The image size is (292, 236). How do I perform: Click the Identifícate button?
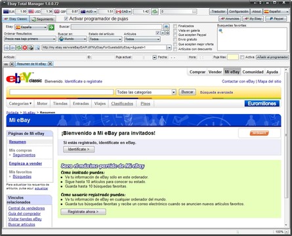point(79,149)
